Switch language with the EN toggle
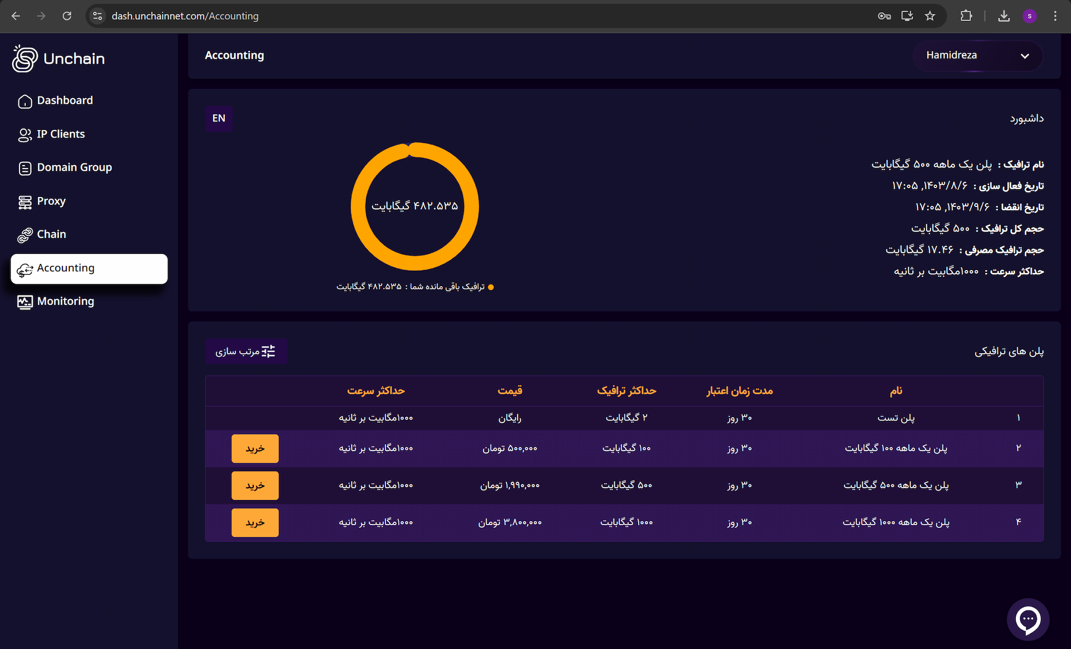1071x649 pixels. click(x=219, y=118)
